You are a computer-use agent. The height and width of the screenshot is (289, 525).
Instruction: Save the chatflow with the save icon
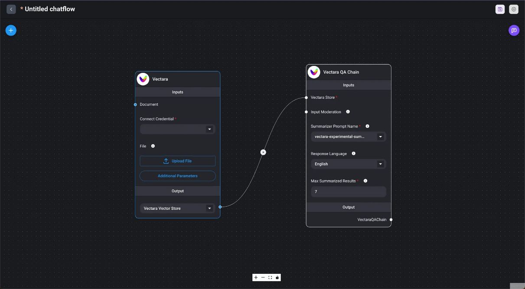click(x=500, y=9)
